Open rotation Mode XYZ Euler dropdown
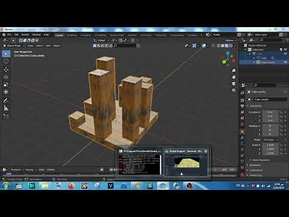Viewport: 289px width, 217px height. click(270, 139)
